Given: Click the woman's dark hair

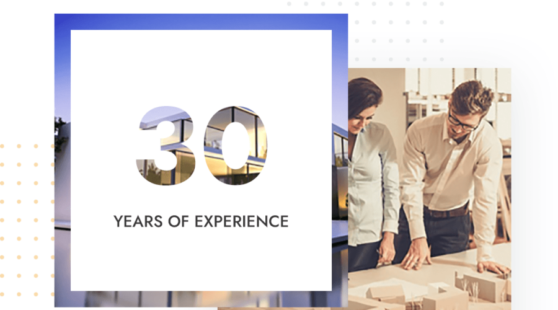Looking at the screenshot, I should (x=363, y=98).
